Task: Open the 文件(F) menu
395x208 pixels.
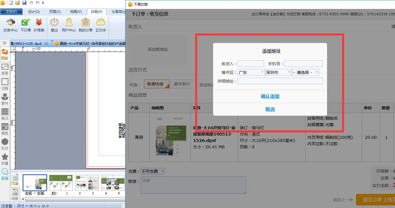Action: [x=11, y=12]
